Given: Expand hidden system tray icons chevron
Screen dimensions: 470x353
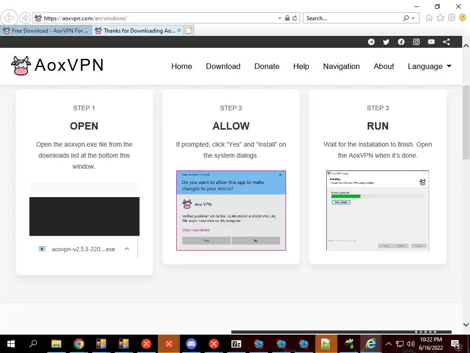Looking at the screenshot, I should pyautogui.click(x=388, y=344).
